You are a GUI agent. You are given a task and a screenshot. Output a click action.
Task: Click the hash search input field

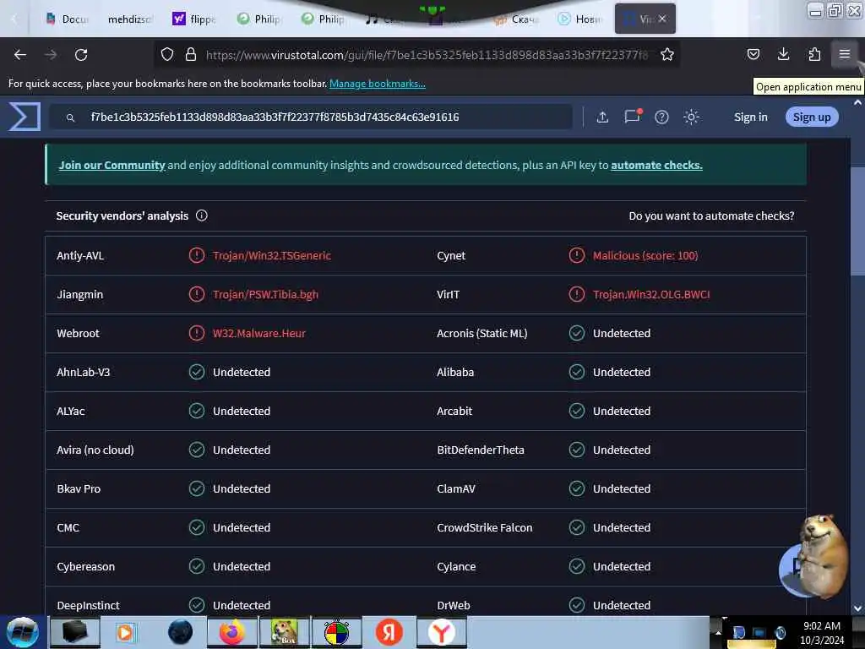[311, 117]
